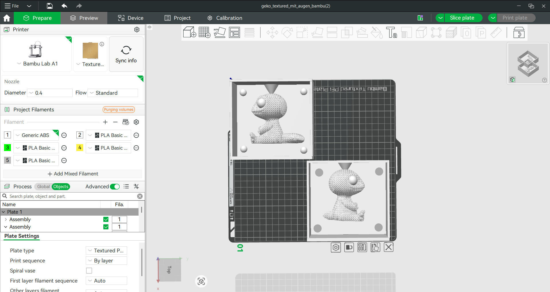Select the Auto orient tool
This screenshot has height=292, width=550.
(219, 32)
